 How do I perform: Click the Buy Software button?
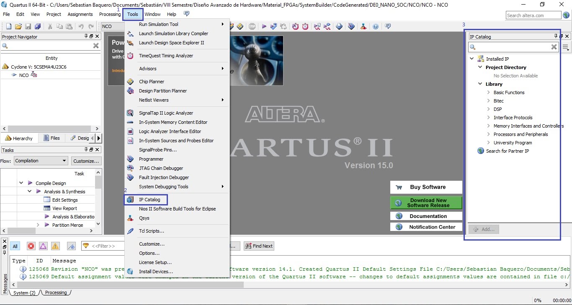(x=426, y=187)
